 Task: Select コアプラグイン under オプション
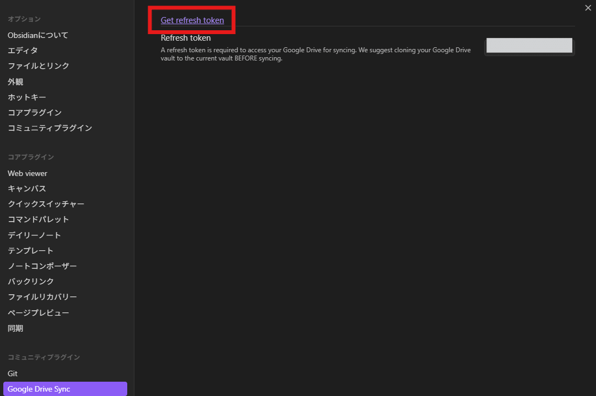pyautogui.click(x=34, y=112)
